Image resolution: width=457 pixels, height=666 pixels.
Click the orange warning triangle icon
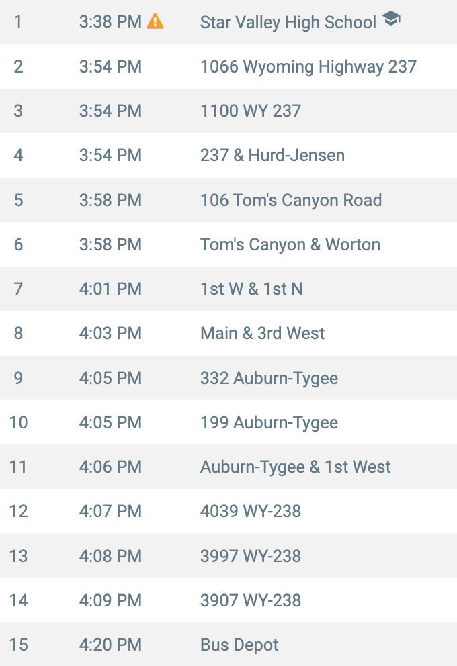[x=155, y=21]
